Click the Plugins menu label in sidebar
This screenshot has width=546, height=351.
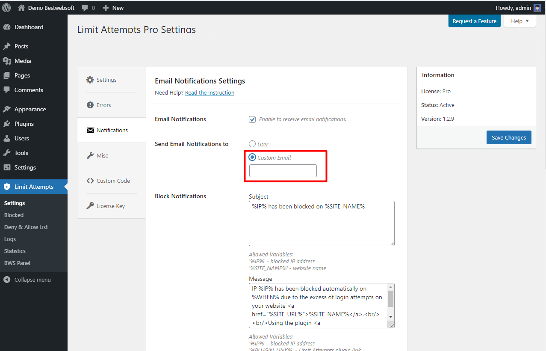pyautogui.click(x=24, y=124)
